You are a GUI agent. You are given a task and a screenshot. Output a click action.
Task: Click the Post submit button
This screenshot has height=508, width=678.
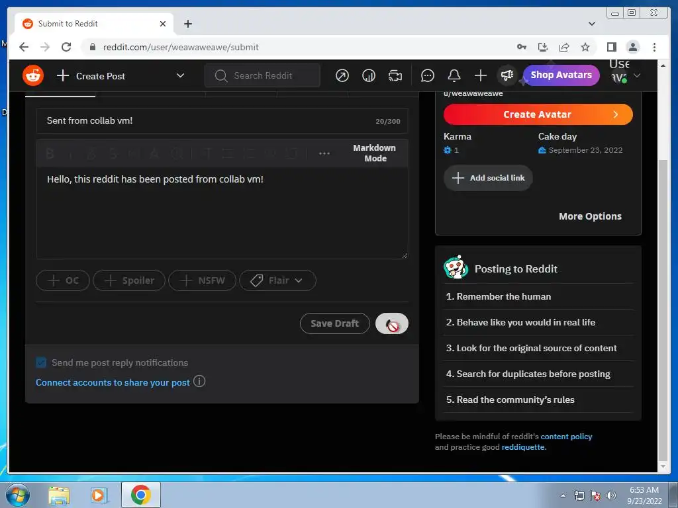tap(392, 323)
